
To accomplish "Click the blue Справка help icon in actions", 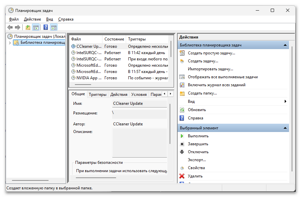I will click(182, 118).
